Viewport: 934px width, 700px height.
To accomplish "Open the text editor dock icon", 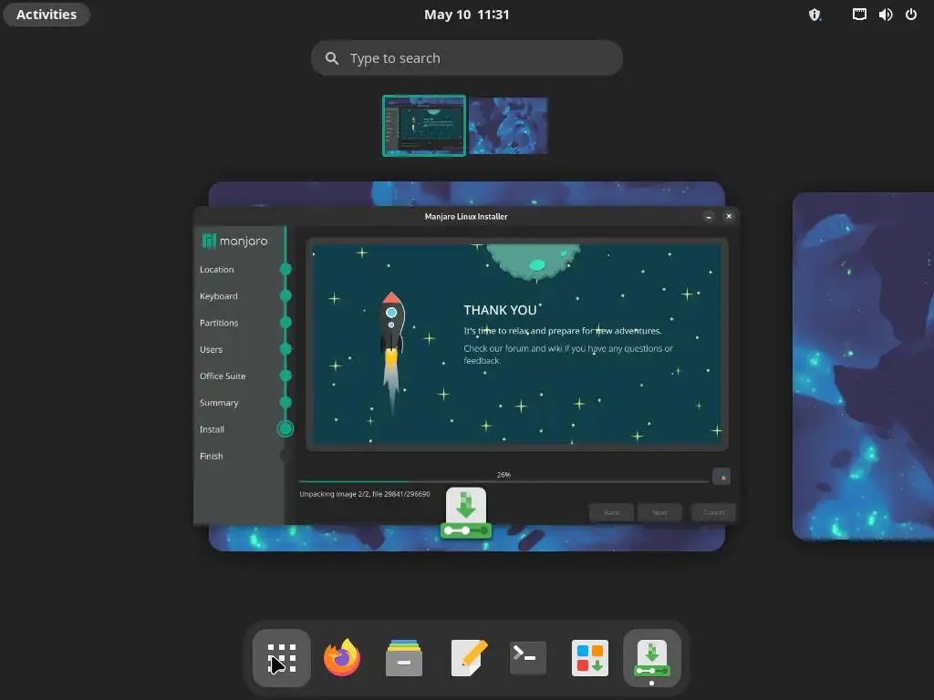I will [x=469, y=658].
